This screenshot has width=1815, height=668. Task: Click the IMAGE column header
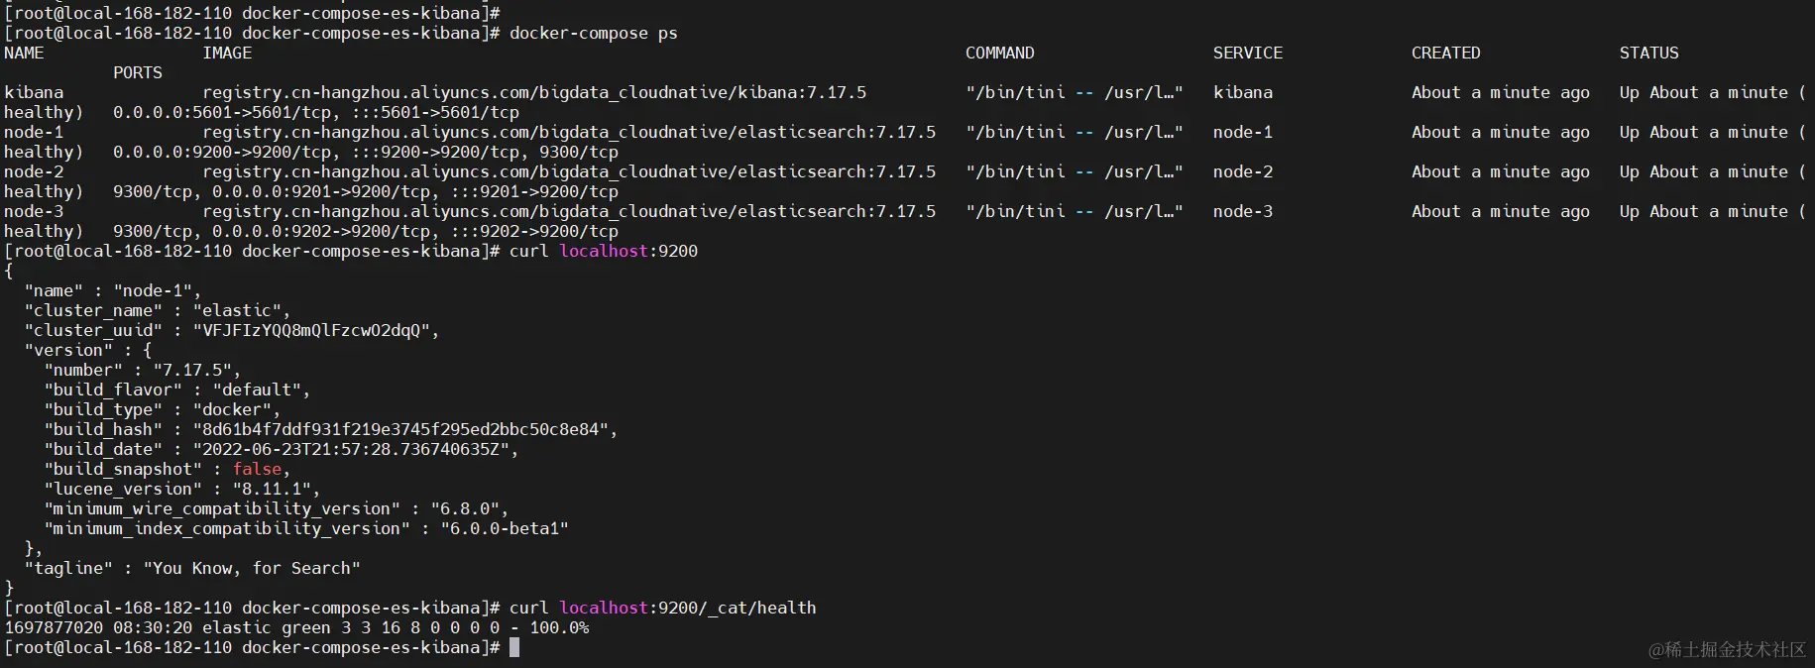[x=227, y=53]
